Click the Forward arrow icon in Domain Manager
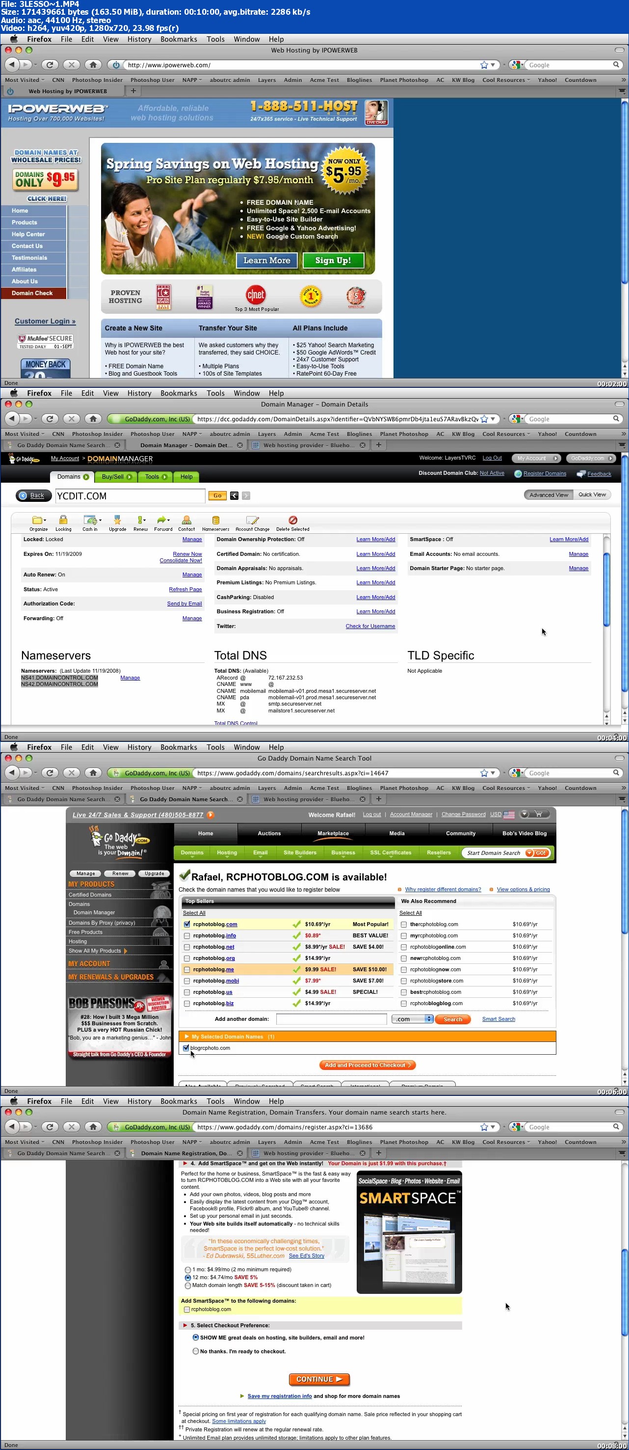 click(x=162, y=520)
